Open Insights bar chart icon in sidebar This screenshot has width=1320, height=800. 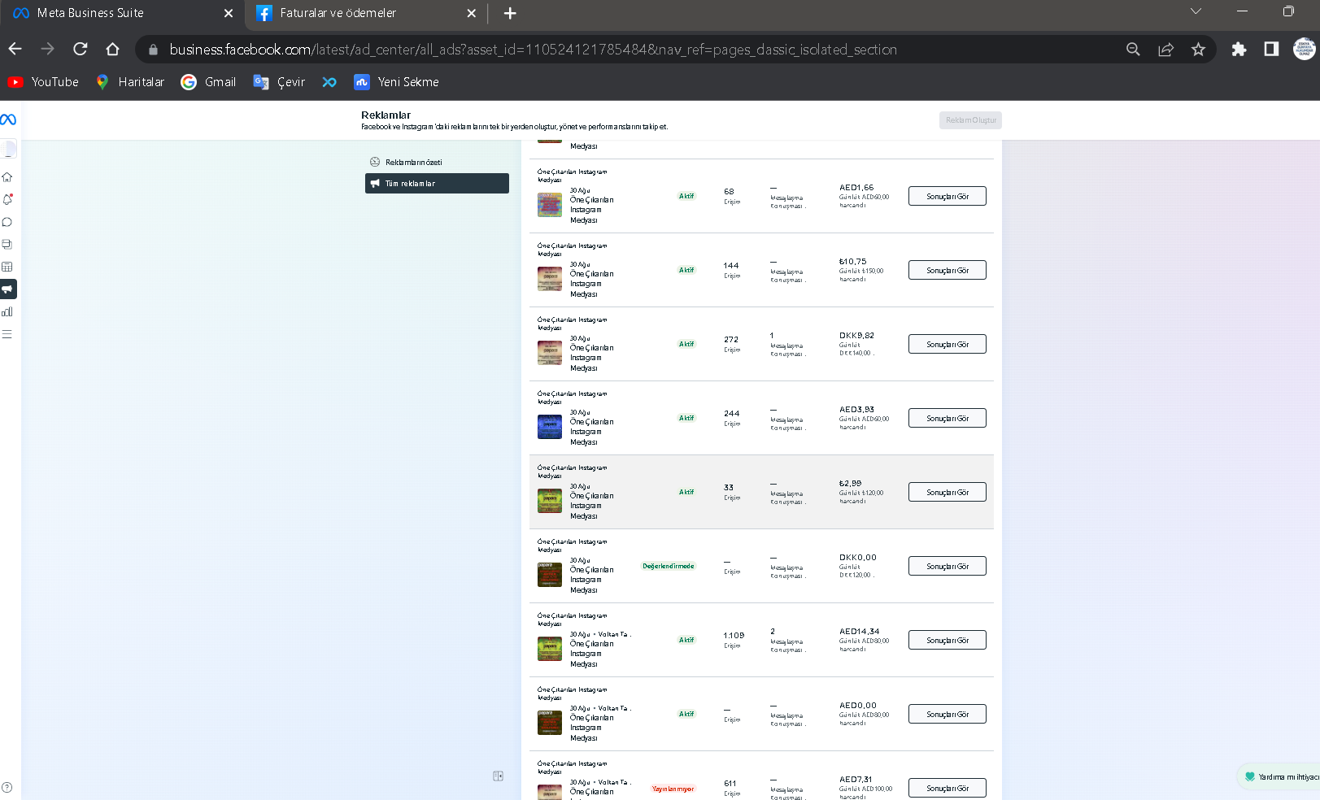click(x=7, y=311)
